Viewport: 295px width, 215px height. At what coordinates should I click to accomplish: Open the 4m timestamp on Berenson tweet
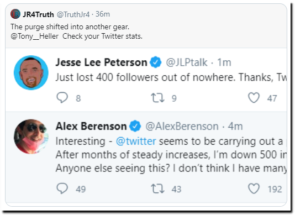click(x=235, y=127)
